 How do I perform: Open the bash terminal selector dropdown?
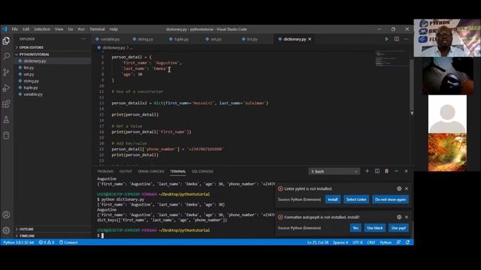(334, 172)
